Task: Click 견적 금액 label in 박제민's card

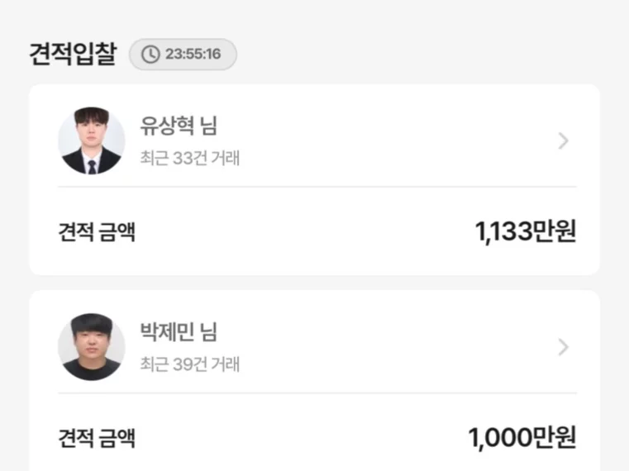Action: [x=97, y=438]
